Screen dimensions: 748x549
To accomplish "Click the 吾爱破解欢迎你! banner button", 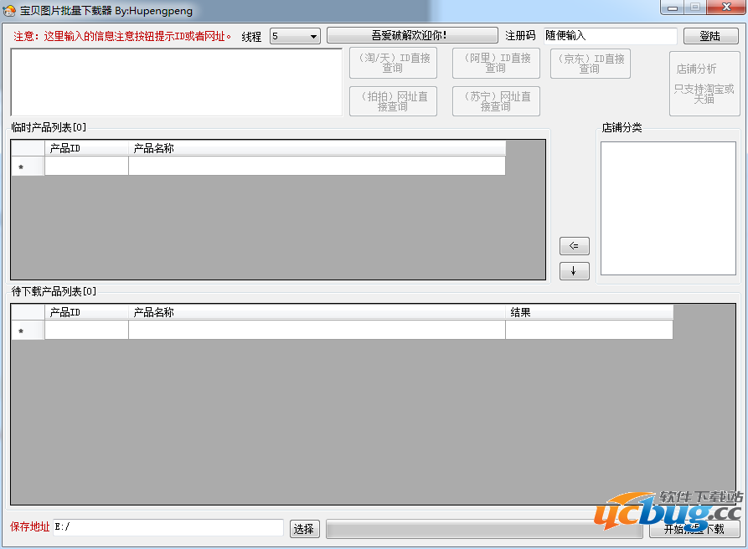I will 412,35.
